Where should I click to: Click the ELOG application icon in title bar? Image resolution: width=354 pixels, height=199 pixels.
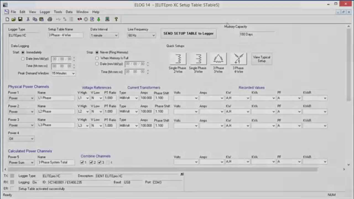5,5
